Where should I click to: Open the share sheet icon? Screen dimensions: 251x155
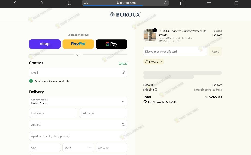pos(182,3)
